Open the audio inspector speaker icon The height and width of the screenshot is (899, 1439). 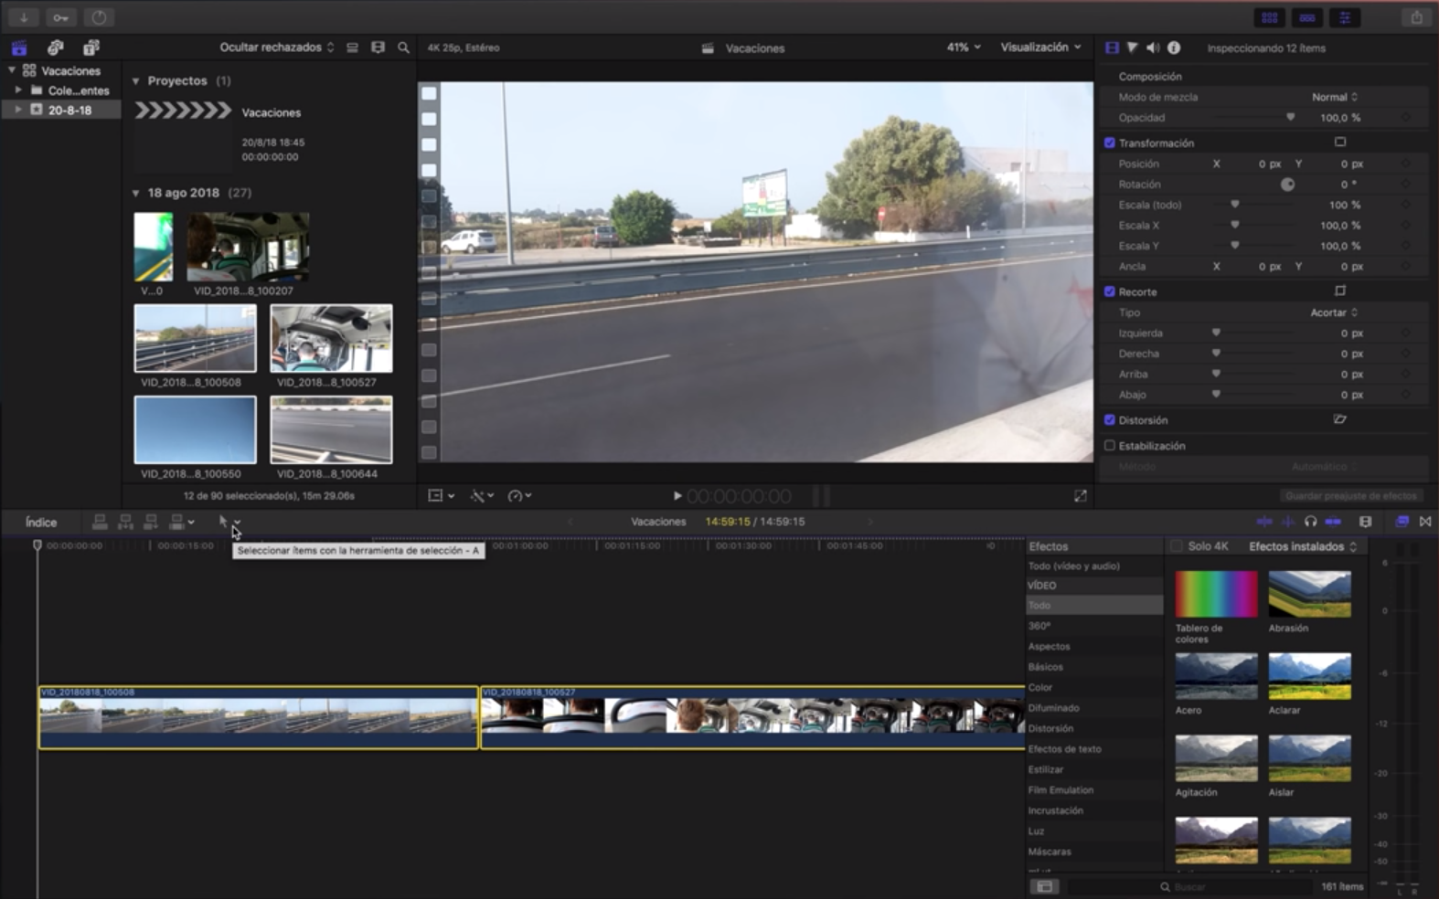pyautogui.click(x=1153, y=48)
